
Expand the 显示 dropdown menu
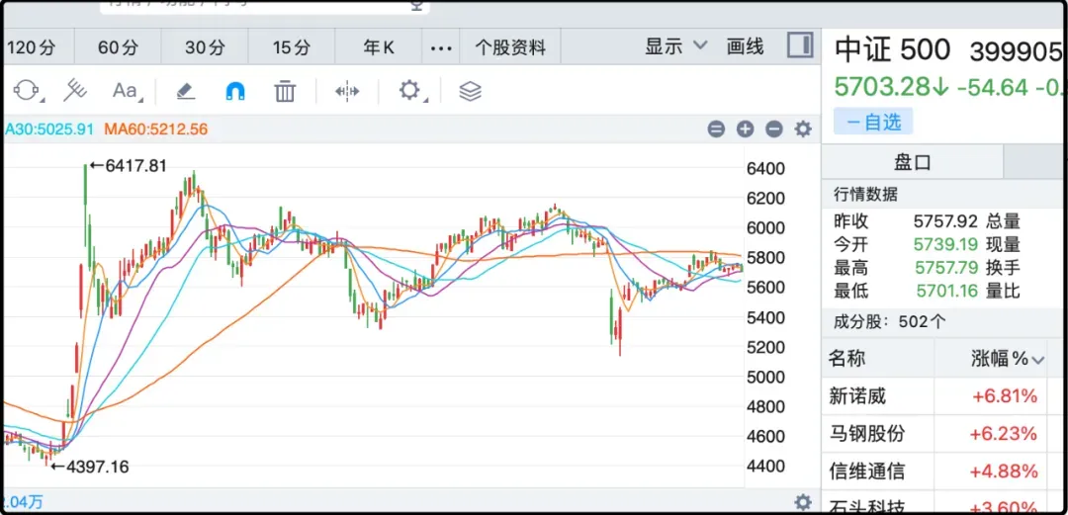click(676, 46)
